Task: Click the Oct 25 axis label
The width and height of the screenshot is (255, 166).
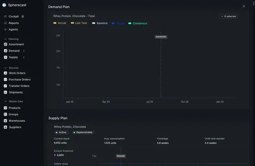Action: (x=185, y=102)
